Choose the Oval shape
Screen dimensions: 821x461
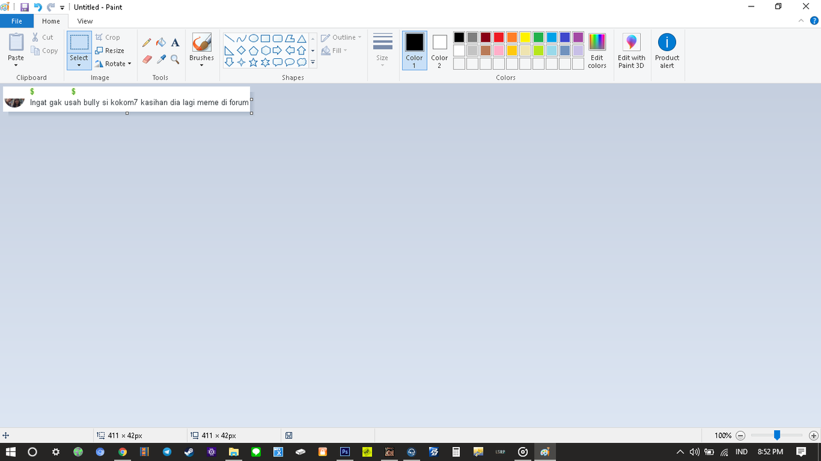click(253, 38)
